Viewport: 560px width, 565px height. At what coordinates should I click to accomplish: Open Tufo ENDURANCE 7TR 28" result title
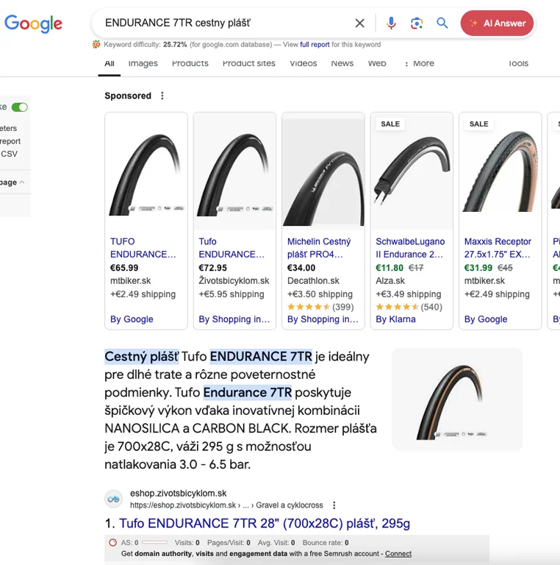[x=264, y=523]
